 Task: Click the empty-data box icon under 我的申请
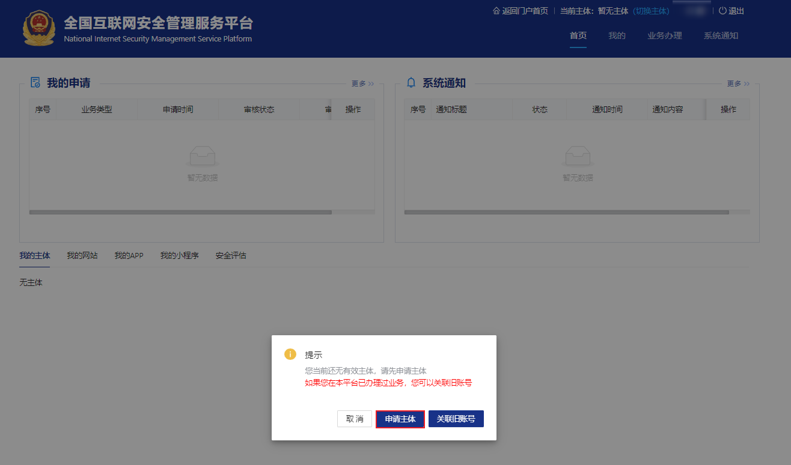(x=202, y=156)
